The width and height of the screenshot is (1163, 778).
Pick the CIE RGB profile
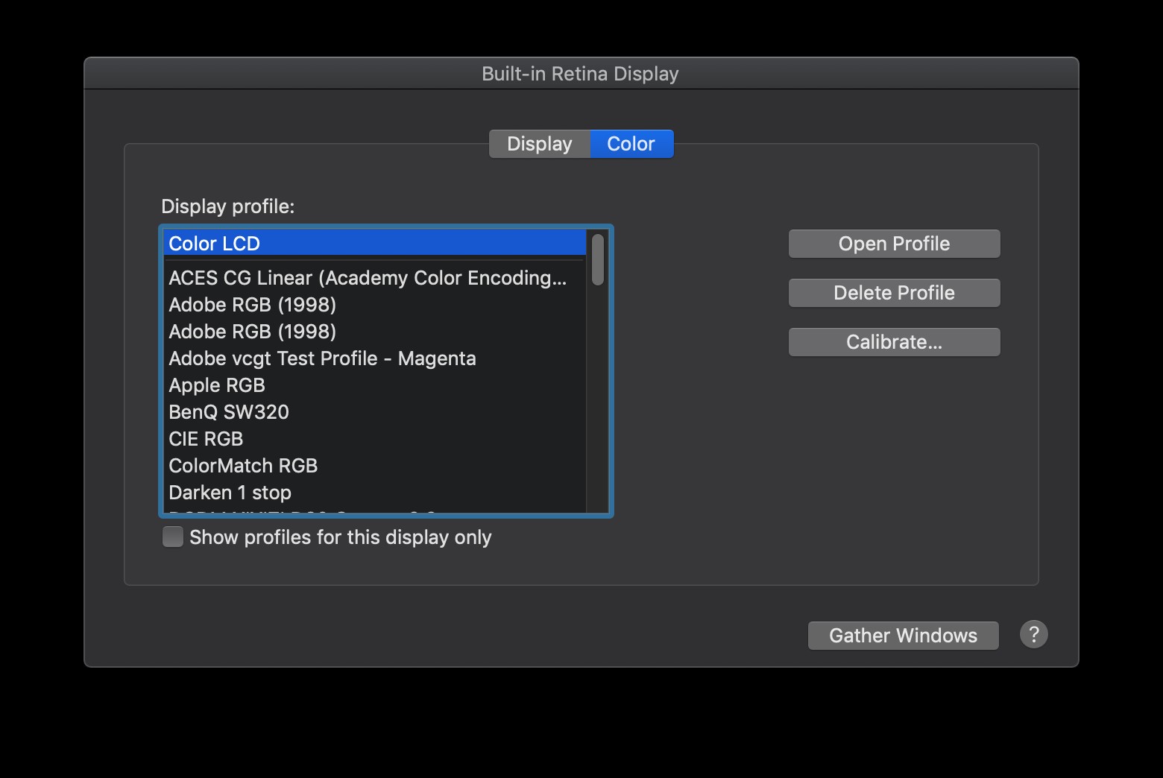point(206,438)
